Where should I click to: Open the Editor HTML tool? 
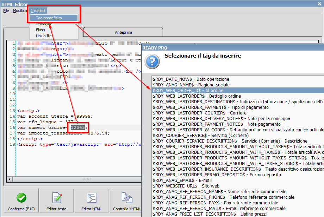[x=92, y=200]
